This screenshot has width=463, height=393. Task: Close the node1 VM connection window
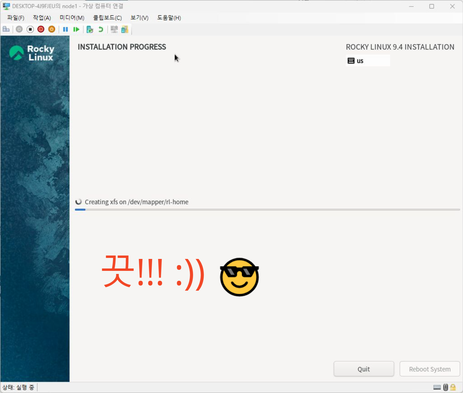click(452, 6)
